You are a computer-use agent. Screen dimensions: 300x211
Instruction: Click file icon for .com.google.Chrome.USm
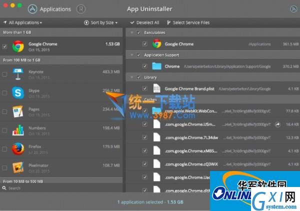(156, 124)
